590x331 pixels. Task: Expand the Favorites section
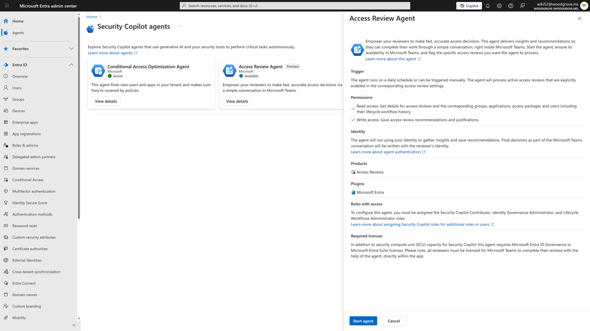[x=71, y=49]
